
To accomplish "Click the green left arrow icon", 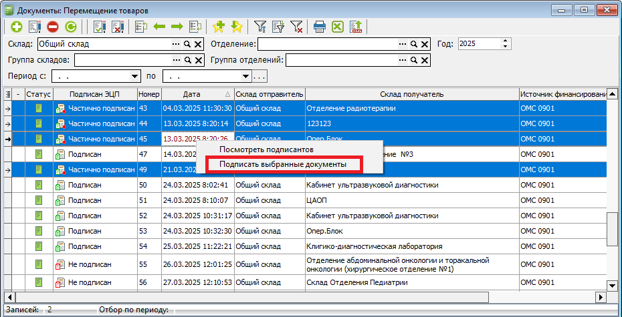I will [160, 27].
